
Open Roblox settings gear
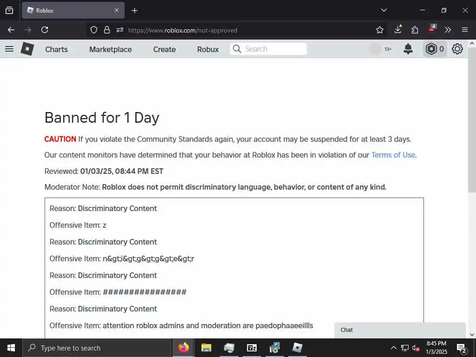[x=457, y=49]
